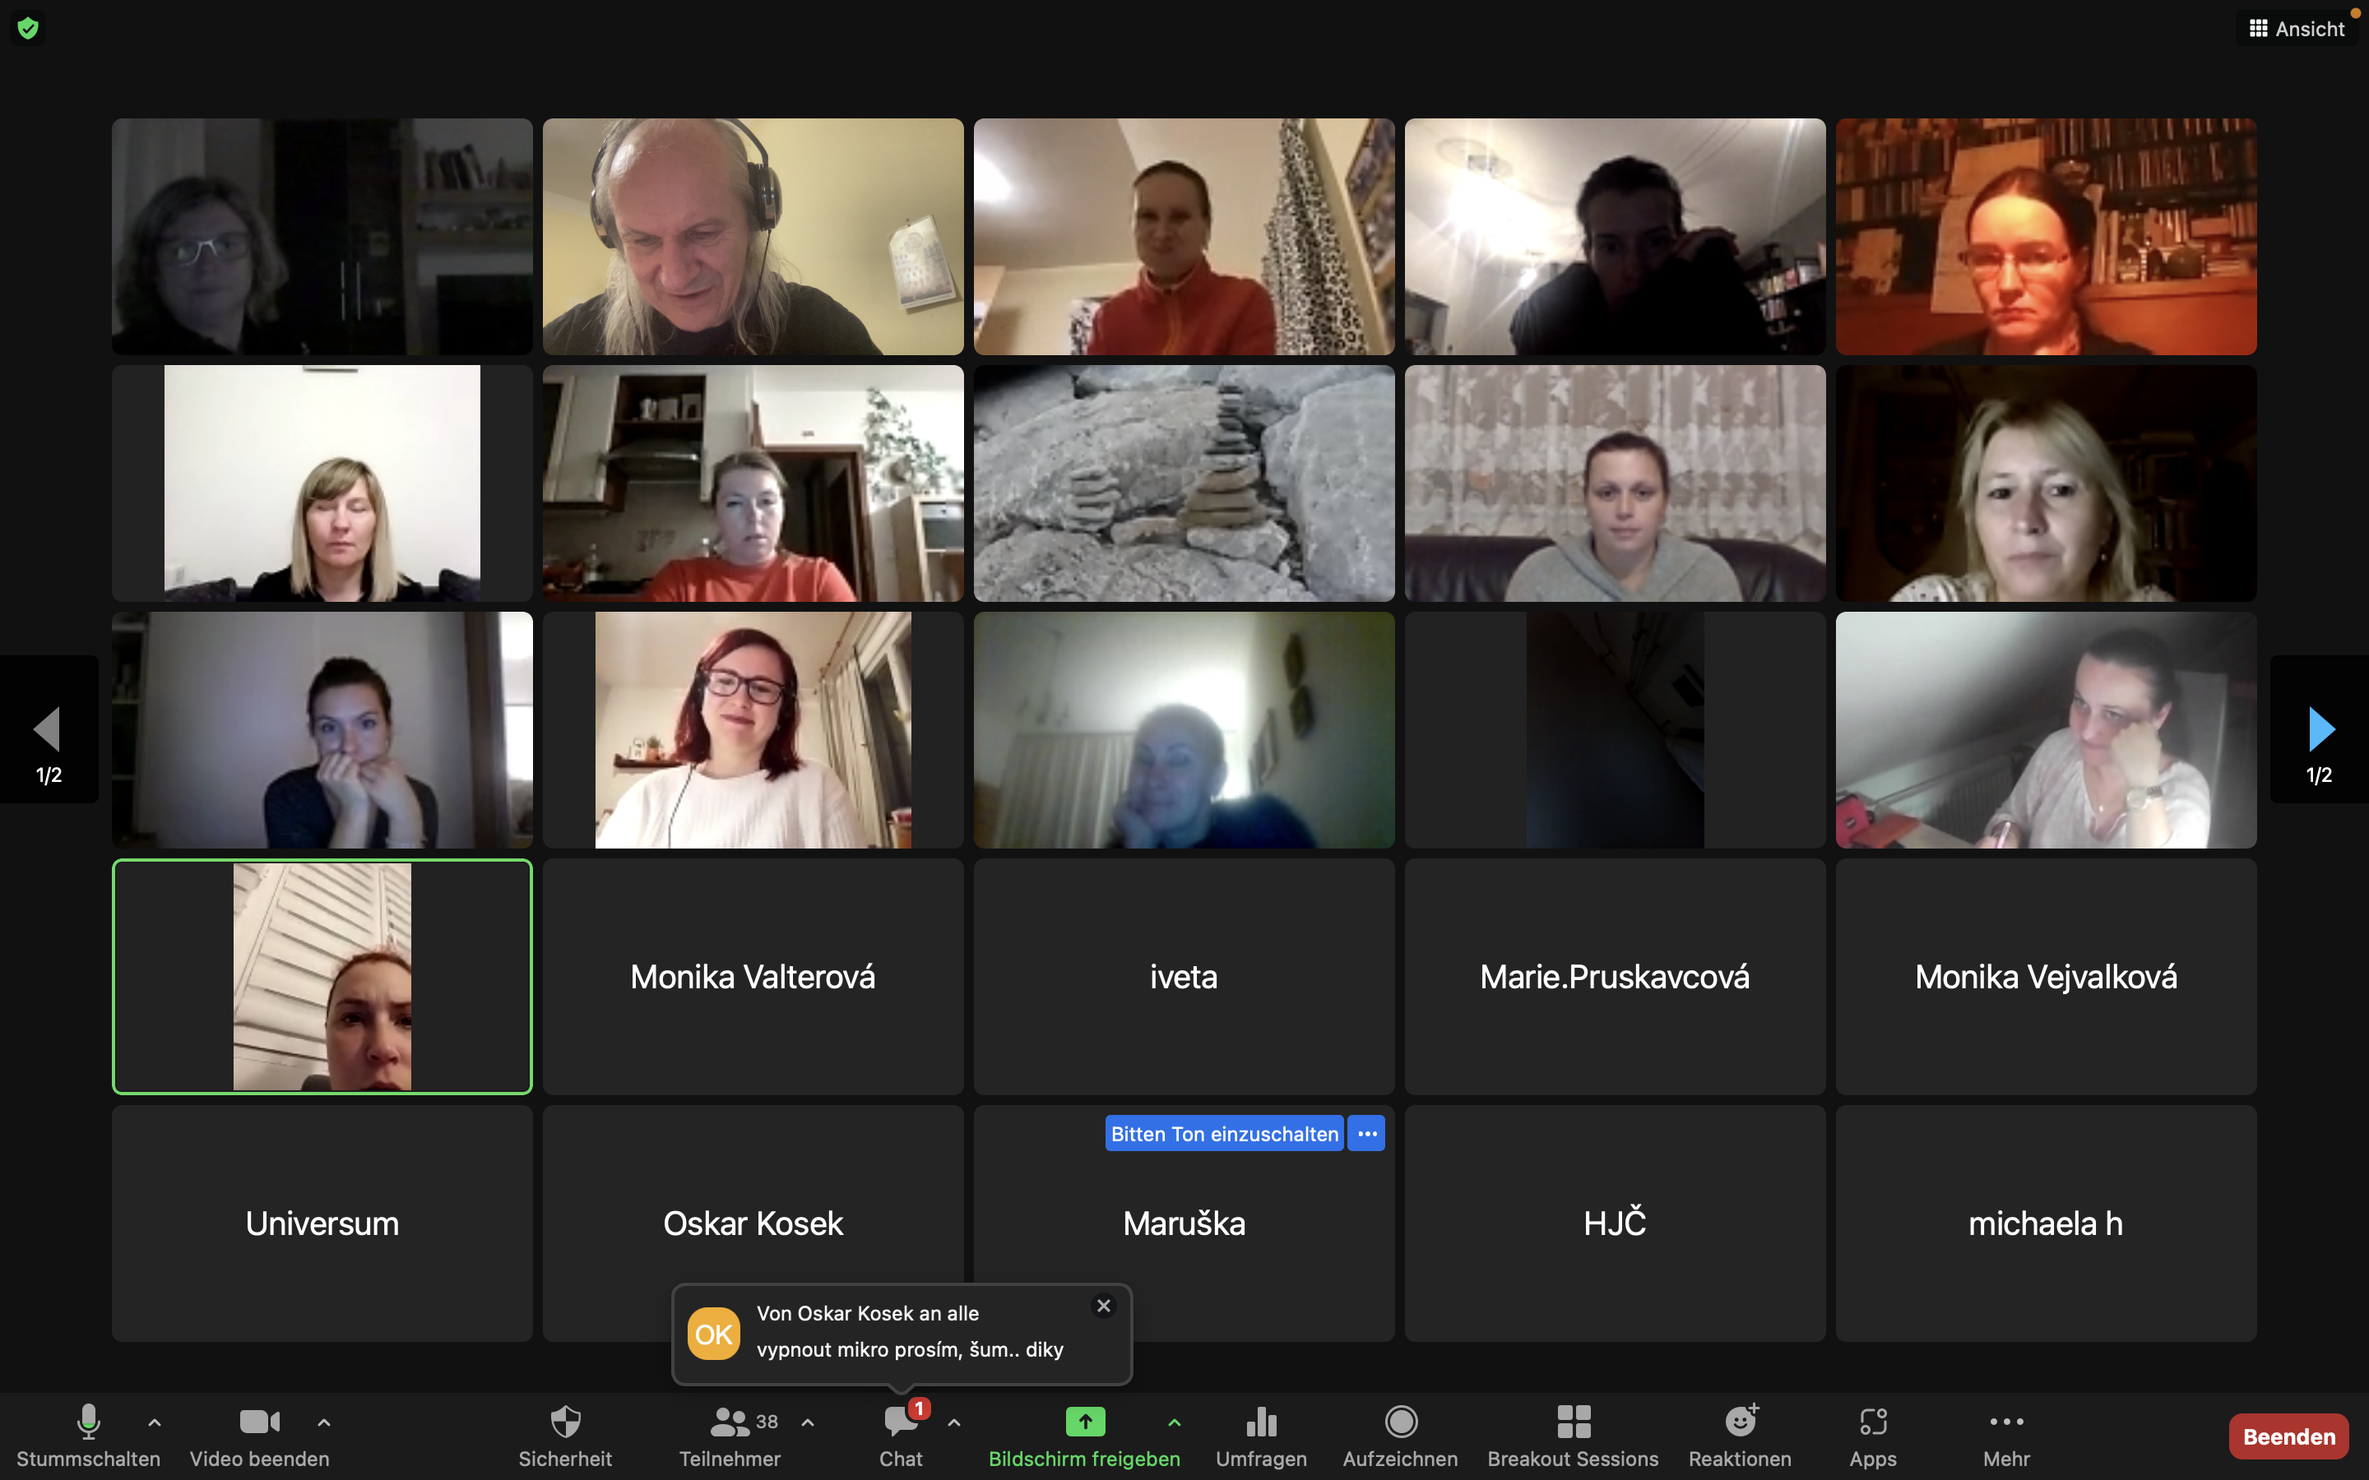The height and width of the screenshot is (1480, 2369).
Task: Mute microphone with Stummschalten
Action: (x=88, y=1422)
